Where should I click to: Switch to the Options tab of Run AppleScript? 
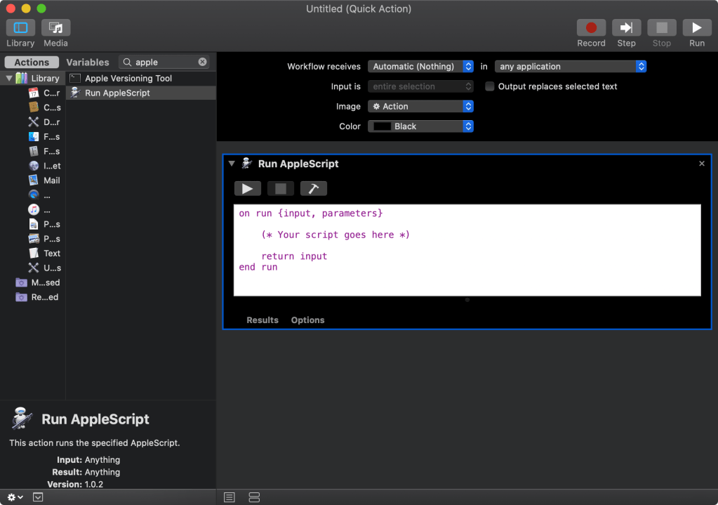307,320
